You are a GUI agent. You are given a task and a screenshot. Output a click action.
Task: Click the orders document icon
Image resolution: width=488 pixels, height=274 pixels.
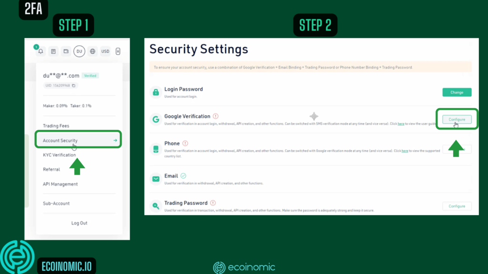click(53, 51)
